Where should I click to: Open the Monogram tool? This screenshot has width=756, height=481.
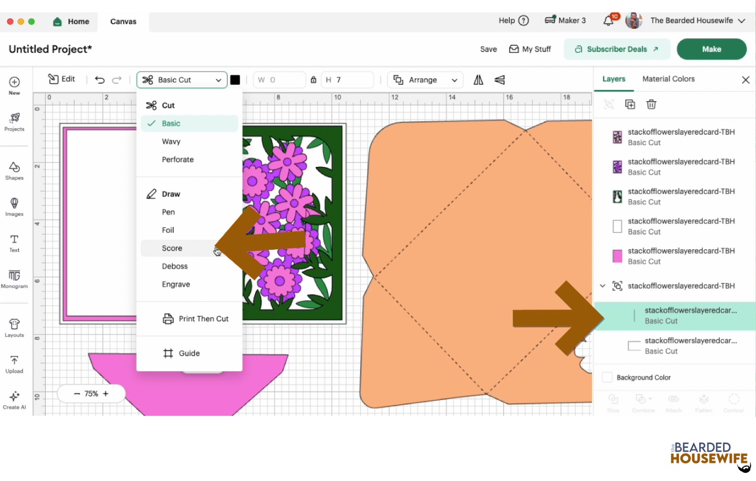14,279
